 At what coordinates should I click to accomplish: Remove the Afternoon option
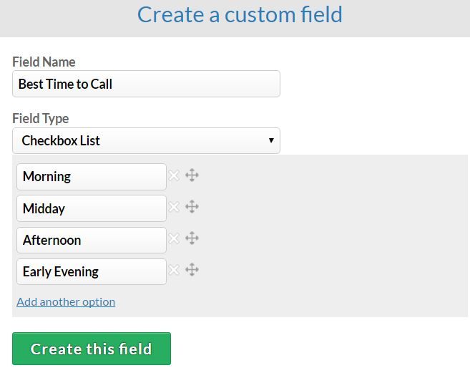[x=174, y=238]
